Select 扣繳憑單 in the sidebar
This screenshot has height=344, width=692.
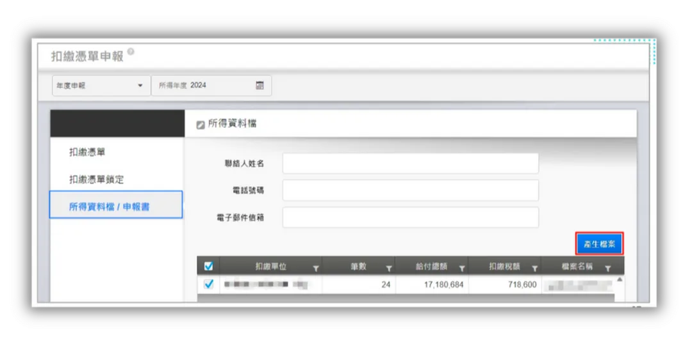(x=87, y=152)
